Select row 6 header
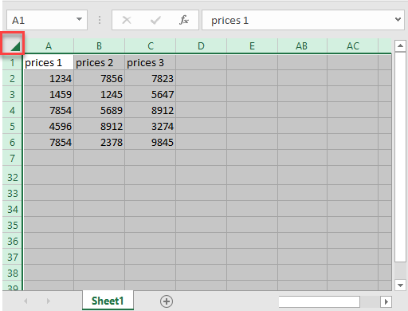The width and height of the screenshot is (408, 311). click(x=12, y=143)
